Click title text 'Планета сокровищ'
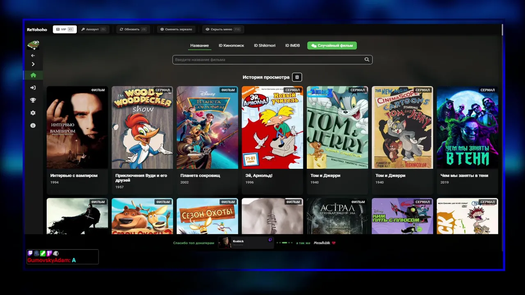Viewport: 525px width, 295px height. [x=200, y=175]
